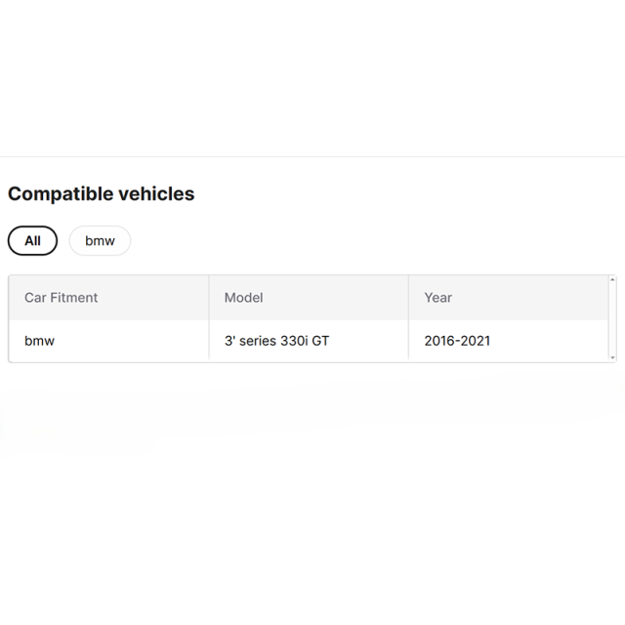The image size is (625, 625).
Task: Select the "2016-2021" year cell
Action: coord(457,341)
